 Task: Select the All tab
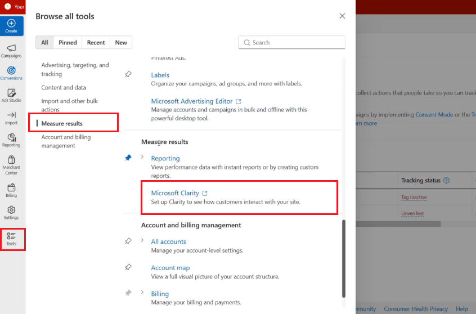point(44,43)
